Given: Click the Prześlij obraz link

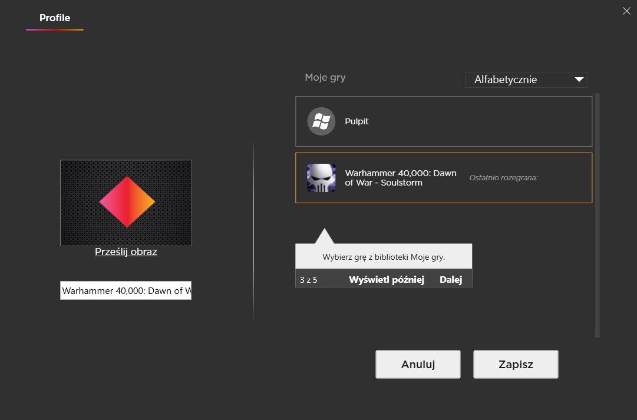Looking at the screenshot, I should 126,252.
